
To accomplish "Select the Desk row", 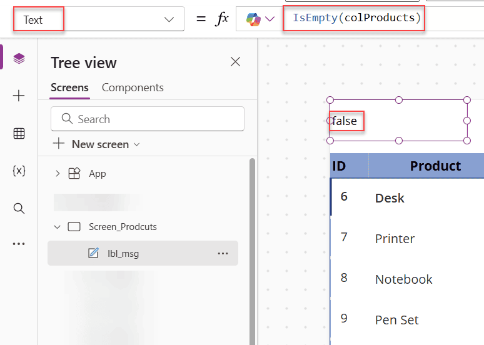I will click(407, 197).
